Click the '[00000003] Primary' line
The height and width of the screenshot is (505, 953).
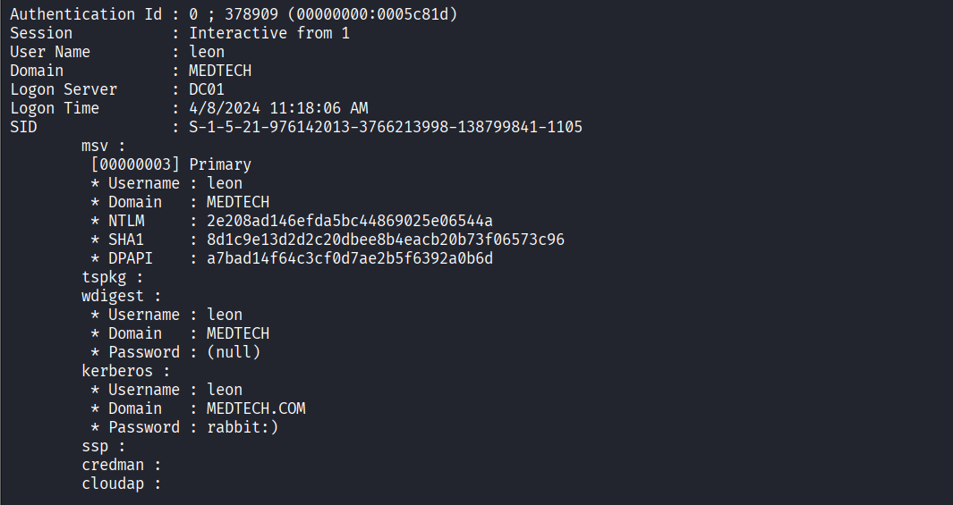coord(171,164)
